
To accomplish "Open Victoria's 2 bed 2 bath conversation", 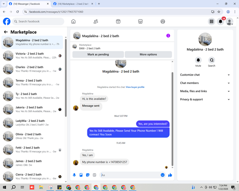I will click(x=32, y=56).
